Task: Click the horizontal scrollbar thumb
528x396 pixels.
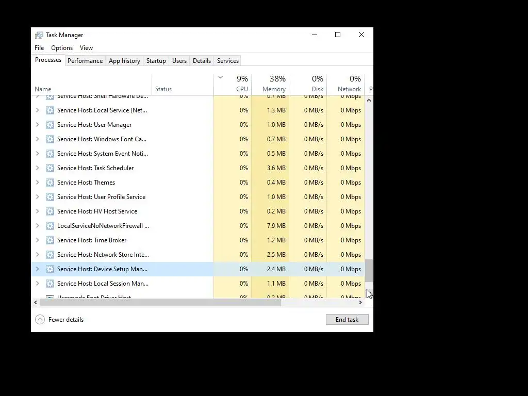Action: point(161,303)
